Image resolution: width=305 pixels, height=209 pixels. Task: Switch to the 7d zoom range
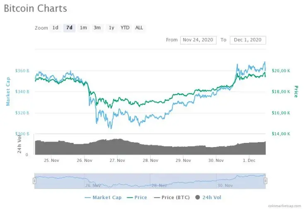(69, 28)
